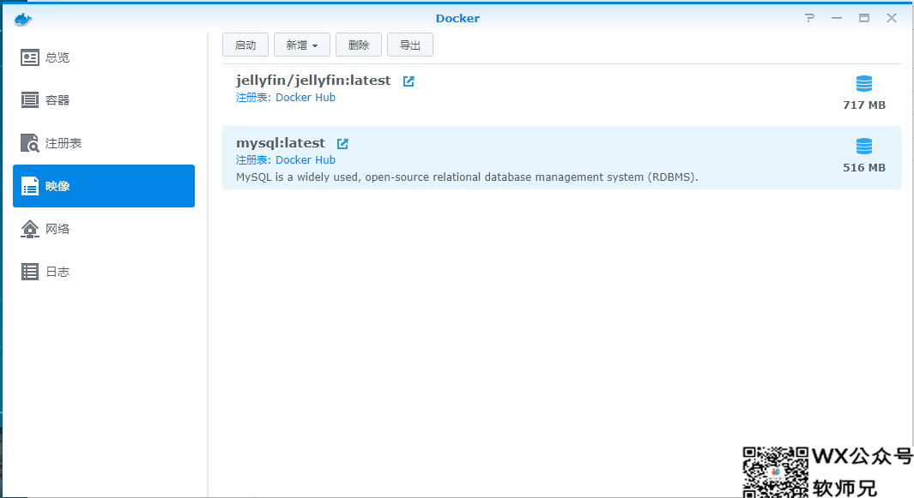Expand the 新增 add dropdown
Screen dimensions: 914x498
tap(302, 45)
